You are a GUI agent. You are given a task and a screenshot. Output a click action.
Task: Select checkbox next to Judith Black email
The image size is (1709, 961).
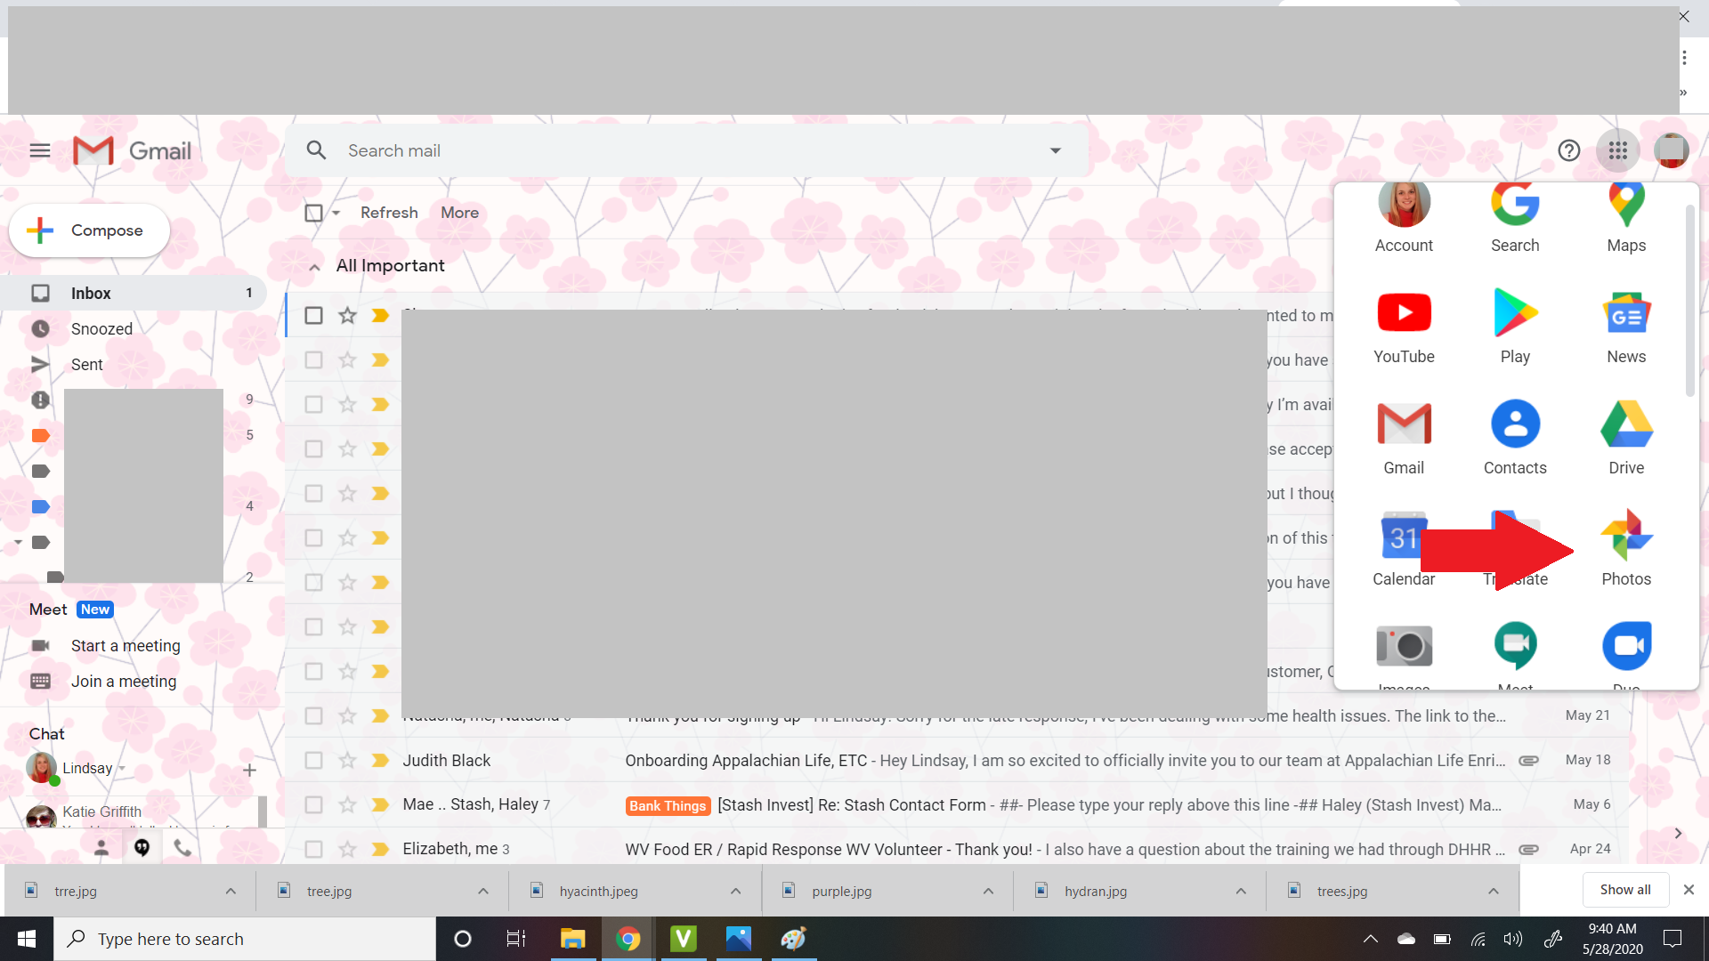[312, 759]
